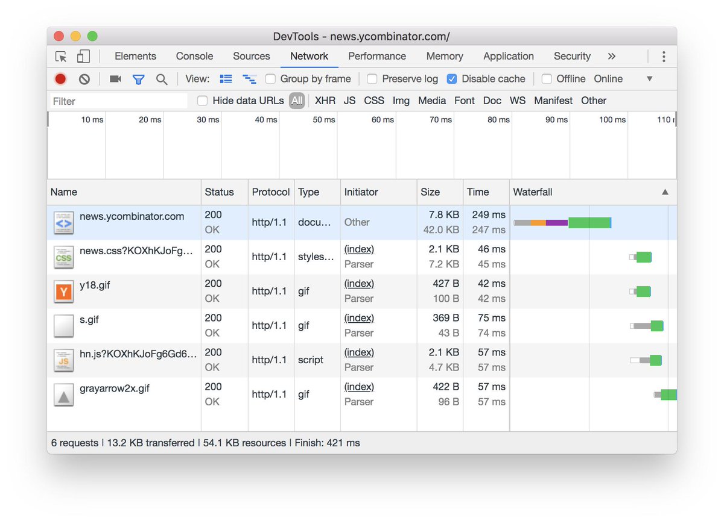Viewport: 724px width, 521px height.
Task: Open the Application tab
Action: [x=509, y=56]
